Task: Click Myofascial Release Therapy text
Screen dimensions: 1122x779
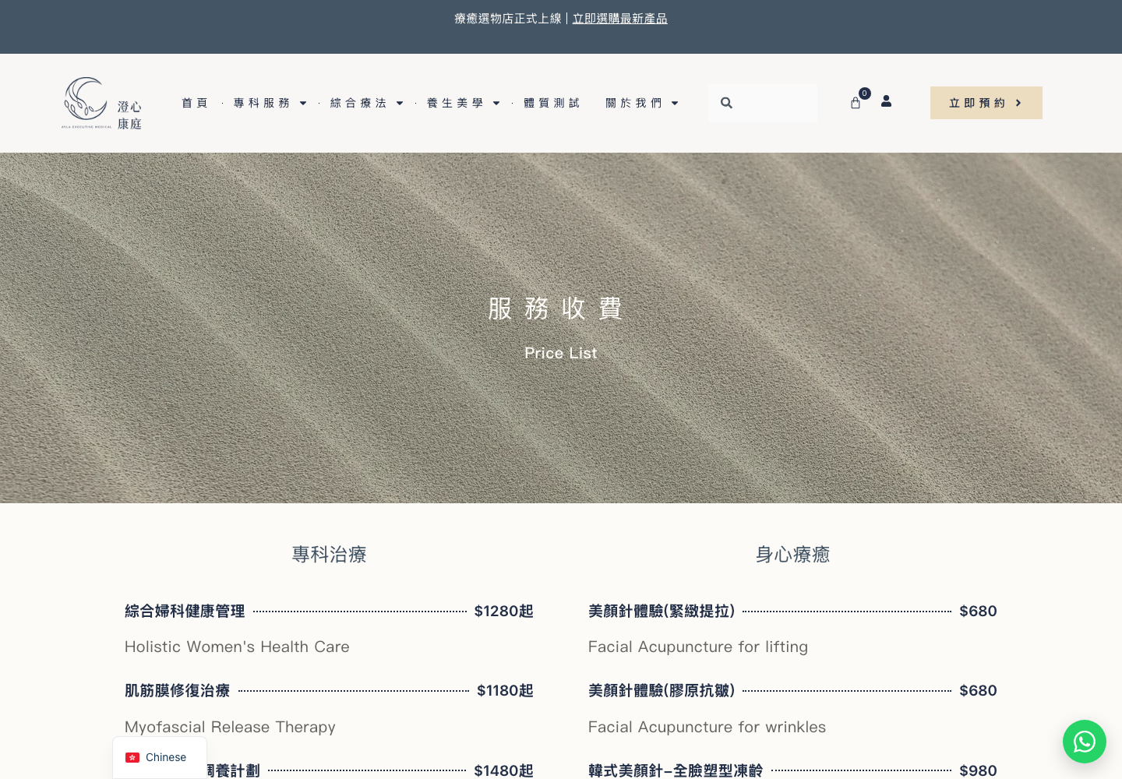Action: [x=230, y=727]
